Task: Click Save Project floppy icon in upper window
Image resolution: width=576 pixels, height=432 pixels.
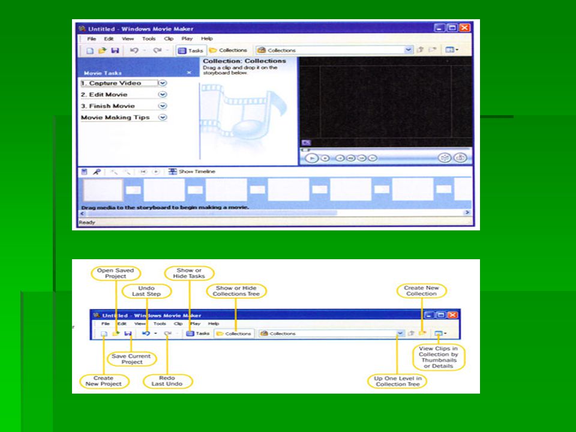Action: click(x=115, y=50)
